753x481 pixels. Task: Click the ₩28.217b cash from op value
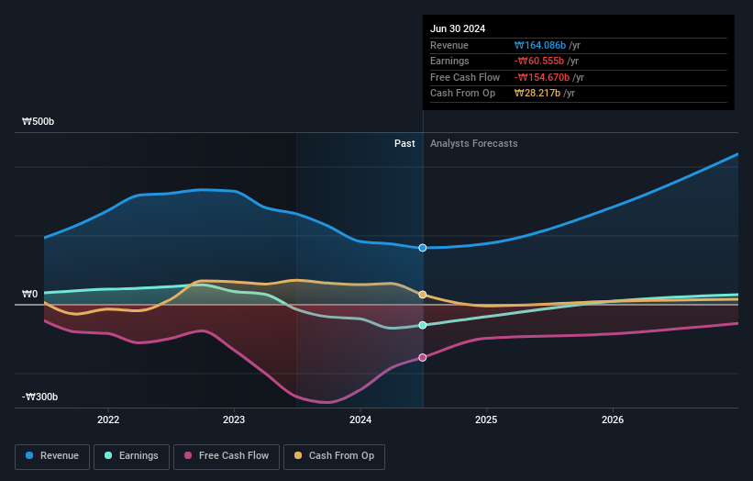click(x=537, y=94)
